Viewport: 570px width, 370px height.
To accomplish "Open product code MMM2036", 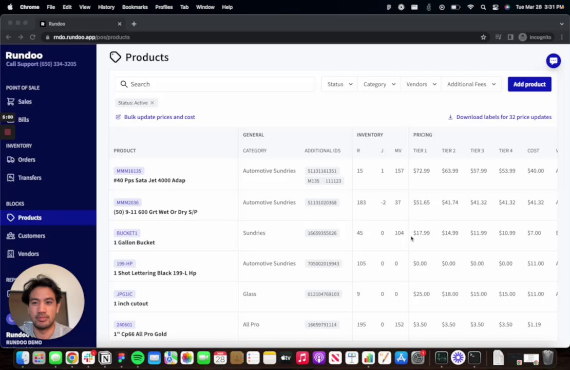I will tap(127, 202).
